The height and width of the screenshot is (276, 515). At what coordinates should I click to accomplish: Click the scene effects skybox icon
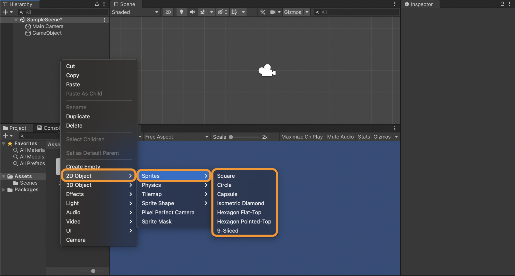coord(203,12)
